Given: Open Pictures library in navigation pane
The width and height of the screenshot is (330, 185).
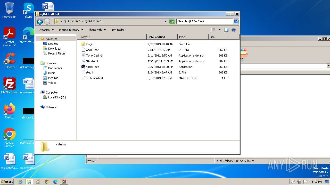Looking at the screenshot, I should pos(53,78).
